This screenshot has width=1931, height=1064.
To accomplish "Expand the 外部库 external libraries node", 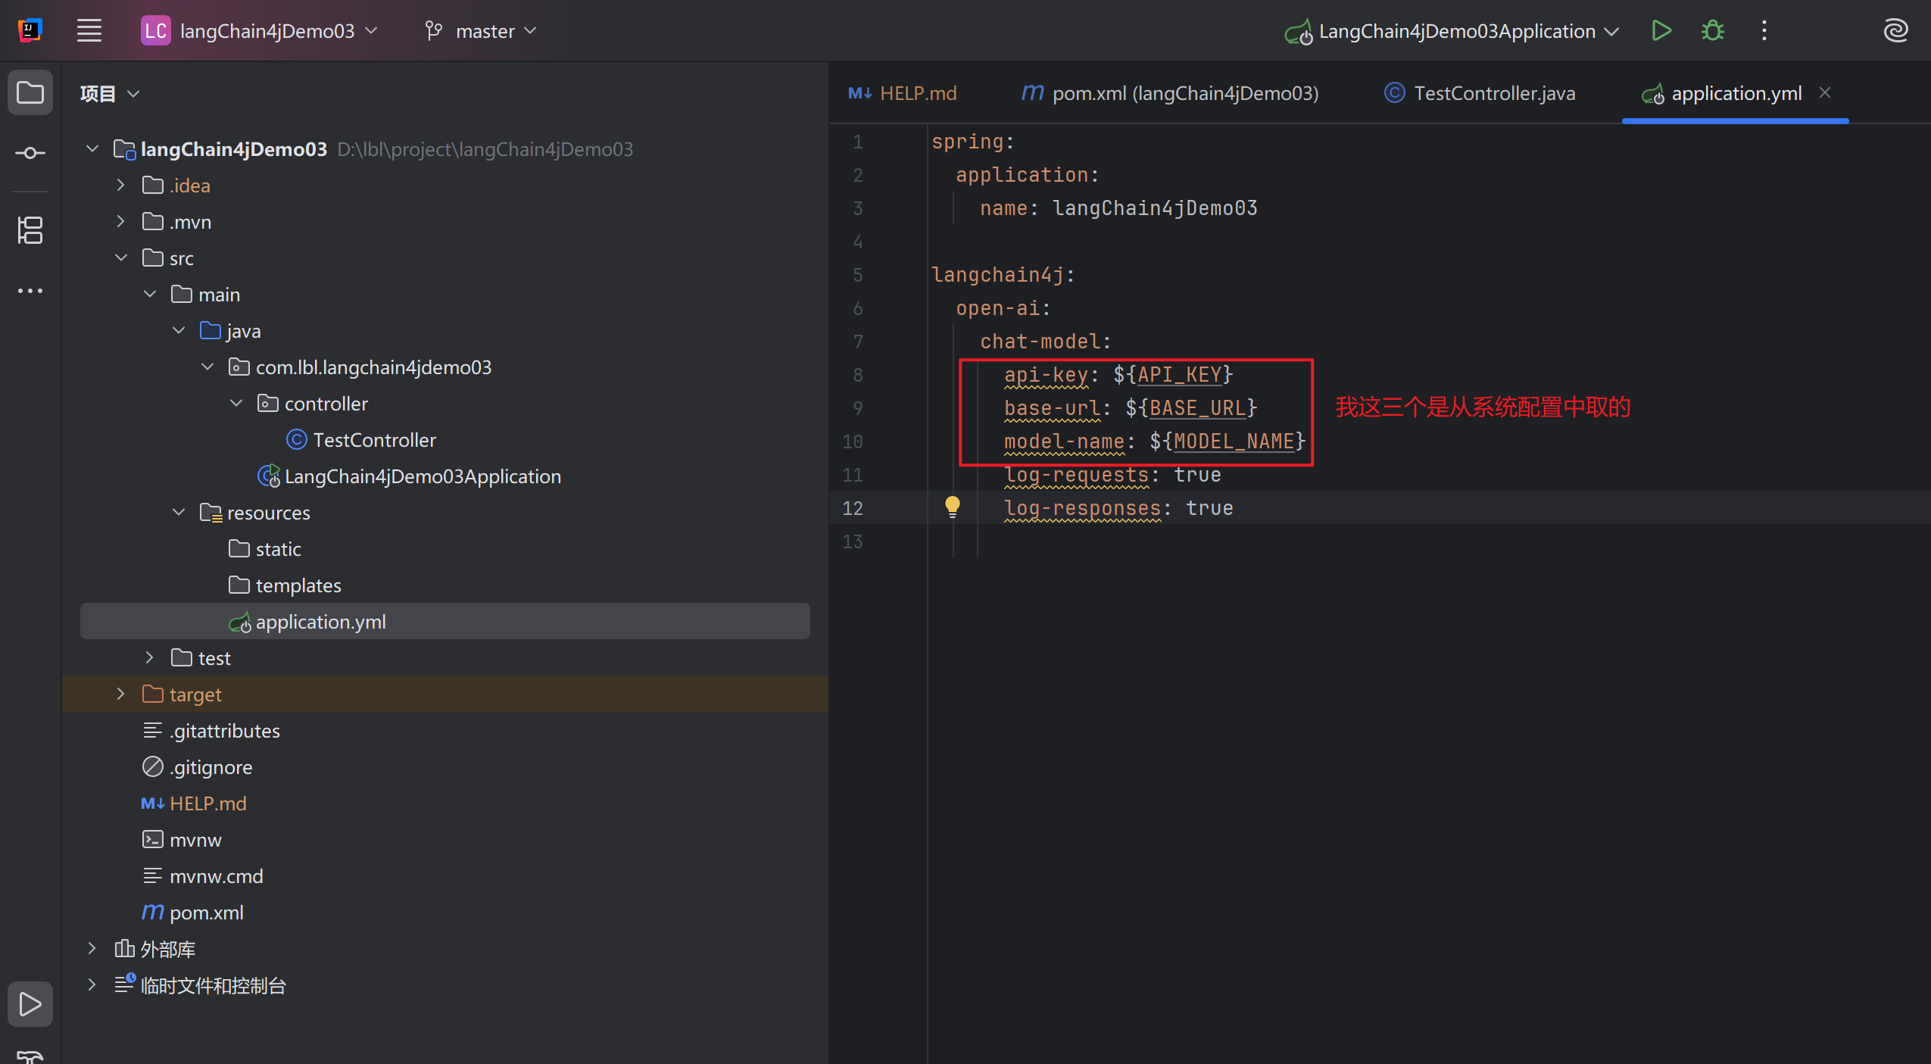I will point(92,949).
